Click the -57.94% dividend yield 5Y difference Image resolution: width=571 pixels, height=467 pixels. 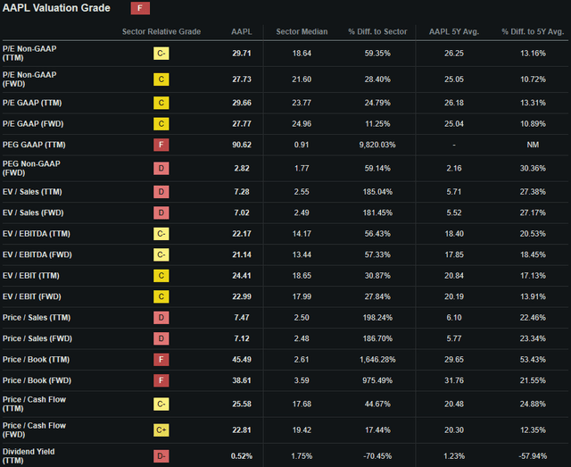(533, 456)
